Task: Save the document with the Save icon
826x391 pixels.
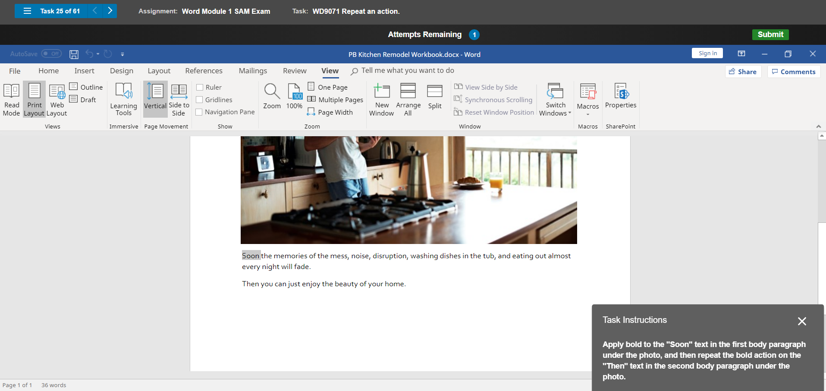Action: [x=74, y=54]
